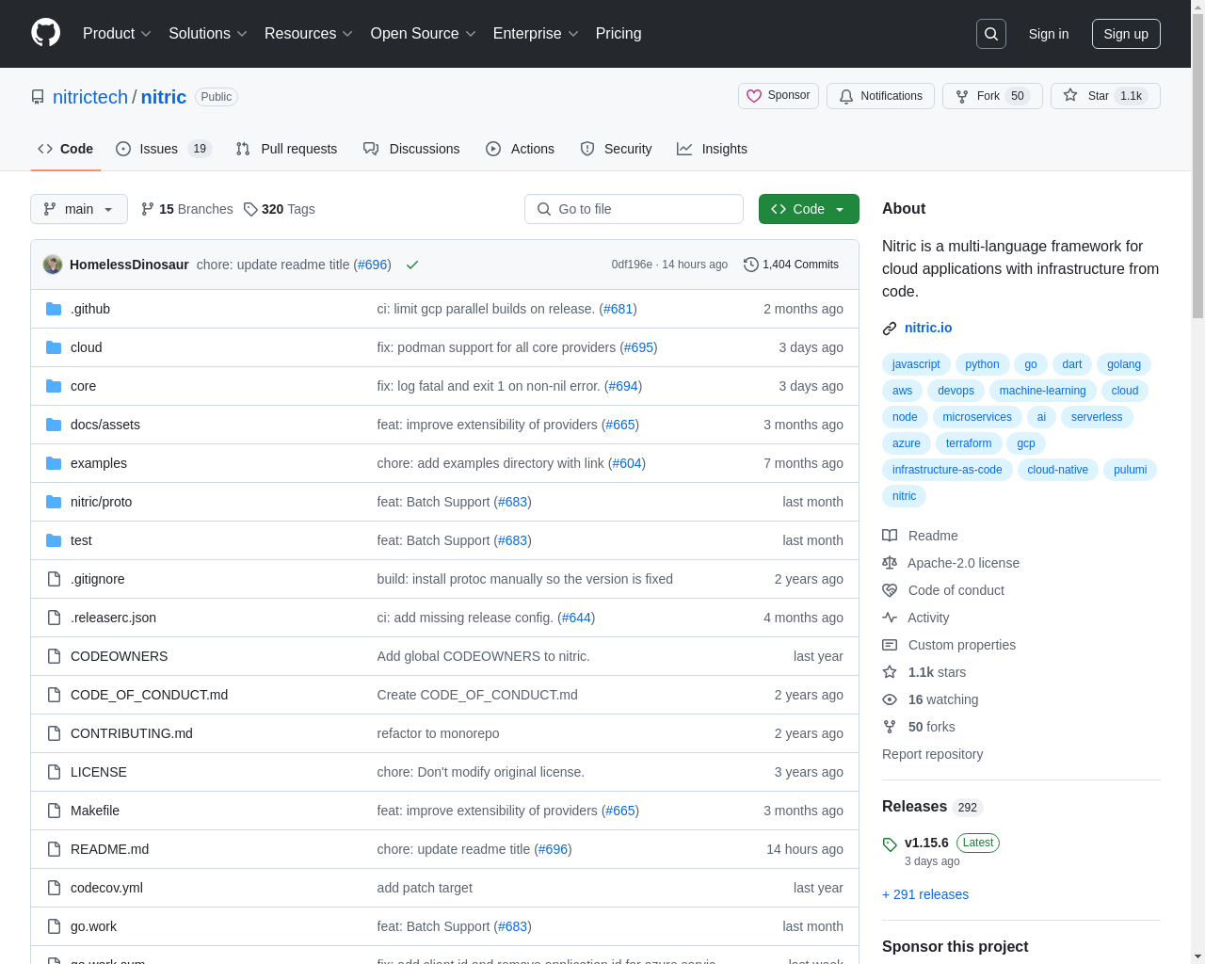Open the nitric.io website link
The image size is (1205, 964).
[928, 328]
